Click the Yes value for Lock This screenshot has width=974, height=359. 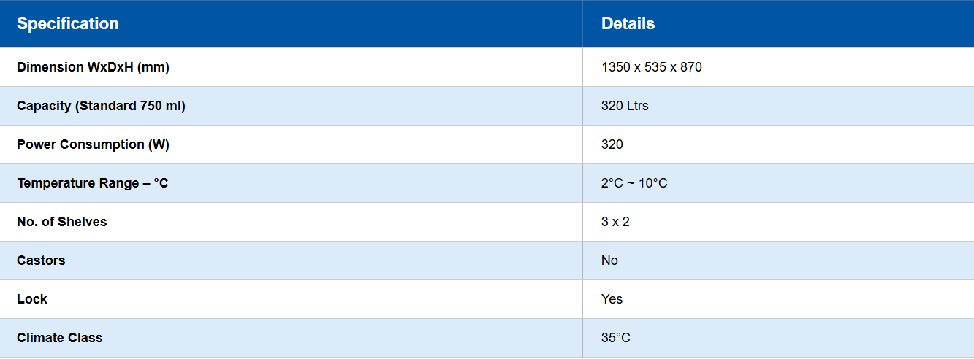[x=612, y=299]
